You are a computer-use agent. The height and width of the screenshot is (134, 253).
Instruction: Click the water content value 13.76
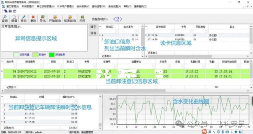point(135,35)
